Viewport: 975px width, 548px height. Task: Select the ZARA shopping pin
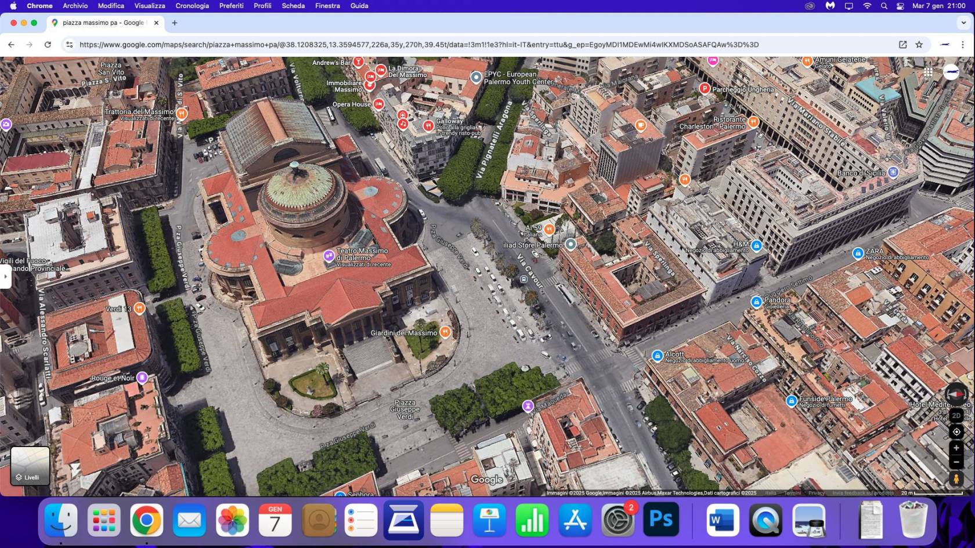coord(858,253)
